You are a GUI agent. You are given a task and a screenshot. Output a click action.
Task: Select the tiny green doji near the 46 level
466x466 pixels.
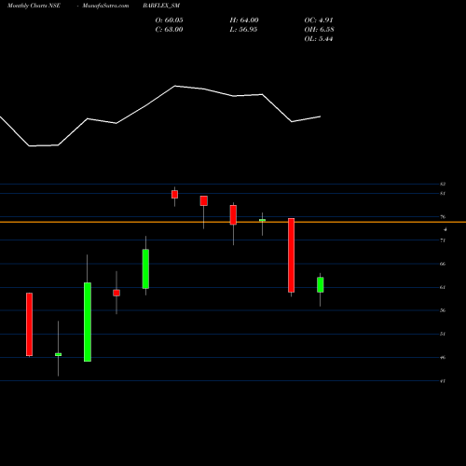click(x=58, y=354)
